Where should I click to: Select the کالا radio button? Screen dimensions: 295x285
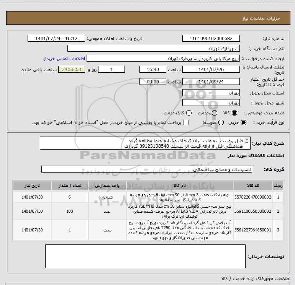(234, 113)
